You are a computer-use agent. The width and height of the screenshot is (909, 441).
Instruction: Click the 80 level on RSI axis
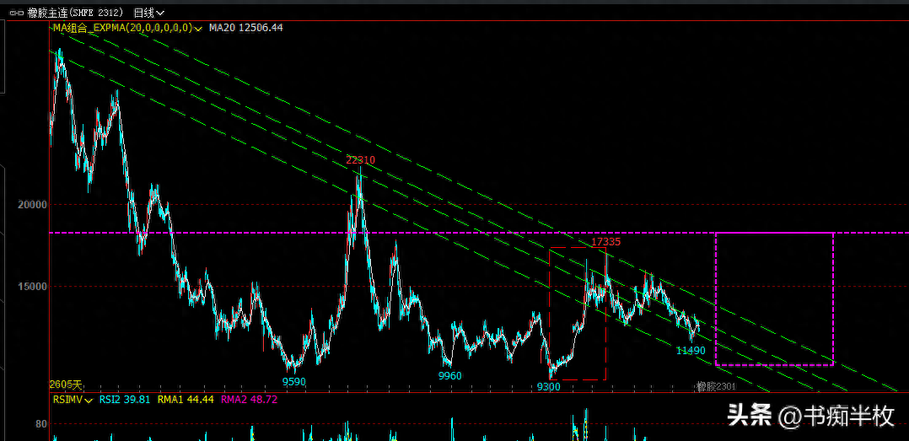click(x=41, y=424)
